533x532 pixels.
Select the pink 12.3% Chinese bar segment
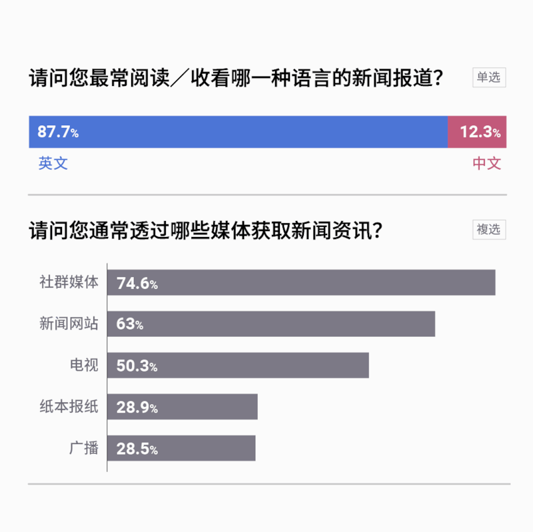click(476, 132)
